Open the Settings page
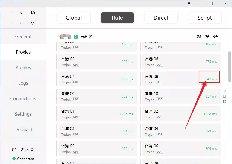Viewport: 232px width, 164px height. (23, 114)
